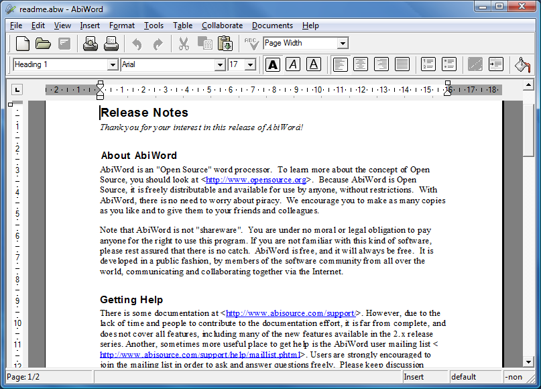Image resolution: width=541 pixels, height=389 pixels.
Task: Open the Insert menu
Action: coord(90,25)
